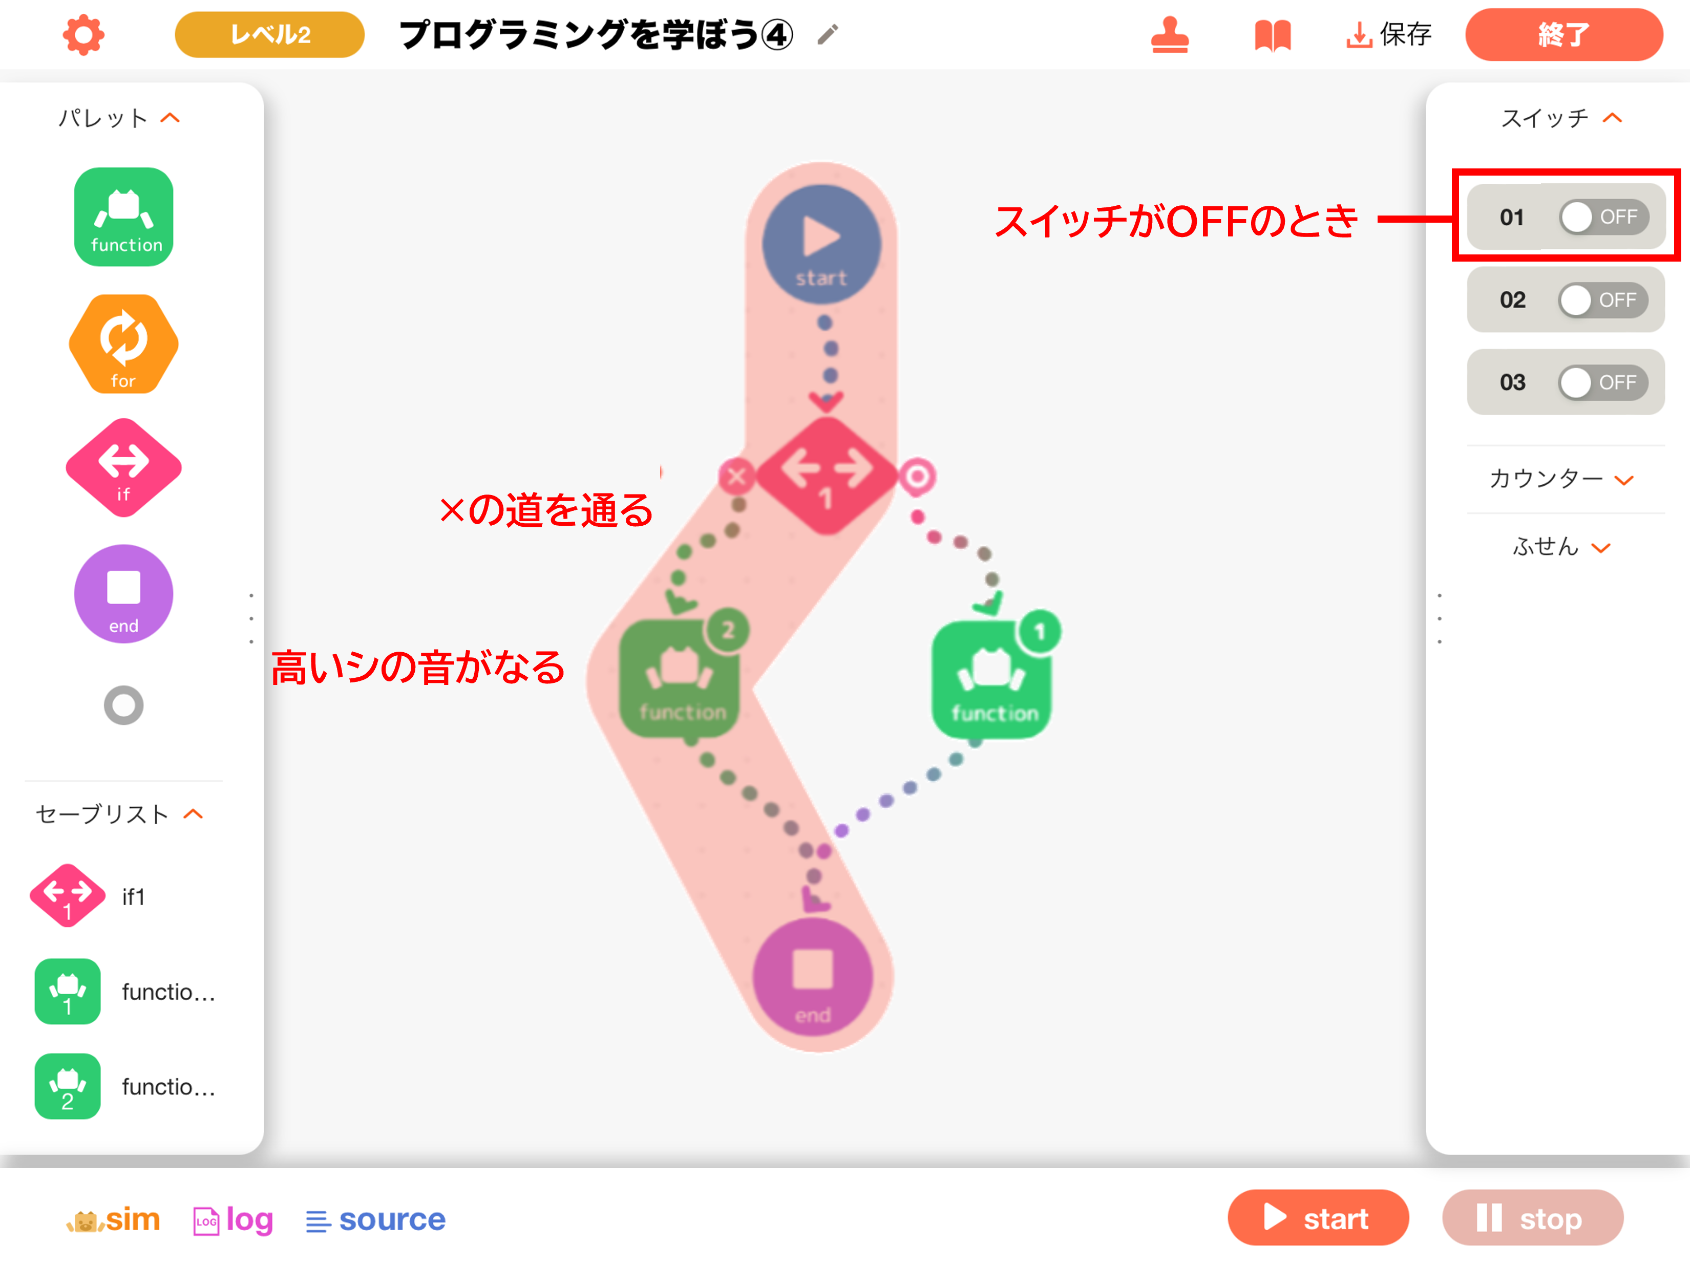The height and width of the screenshot is (1267, 1691).
Task: Toggle switch 02 on
Action: pyautogui.click(x=1604, y=299)
